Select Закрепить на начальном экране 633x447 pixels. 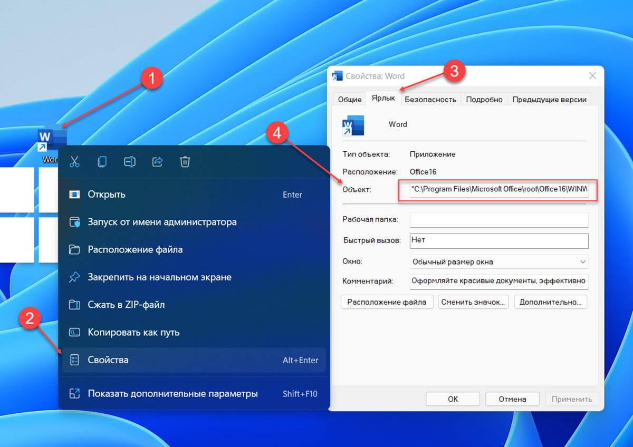pyautogui.click(x=194, y=277)
